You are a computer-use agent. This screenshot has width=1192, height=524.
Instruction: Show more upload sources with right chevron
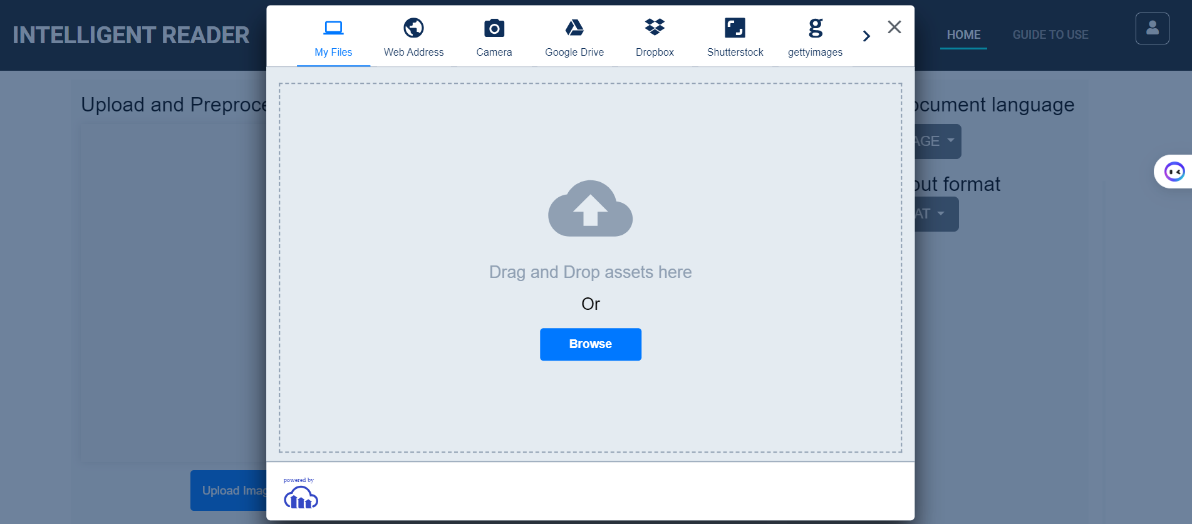(x=866, y=36)
